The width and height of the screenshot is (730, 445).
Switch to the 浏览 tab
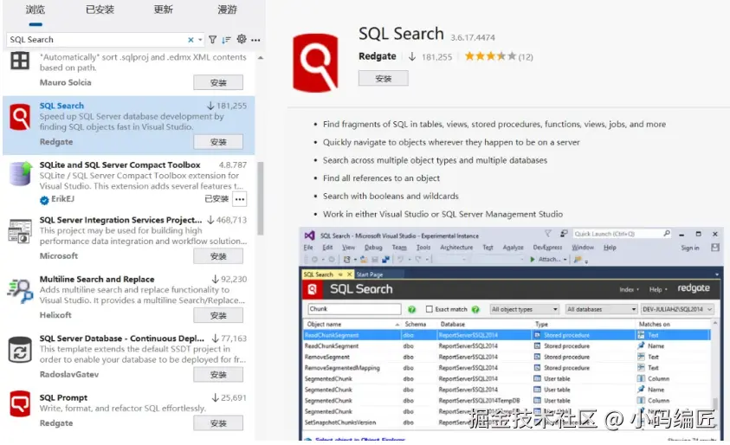click(x=35, y=10)
